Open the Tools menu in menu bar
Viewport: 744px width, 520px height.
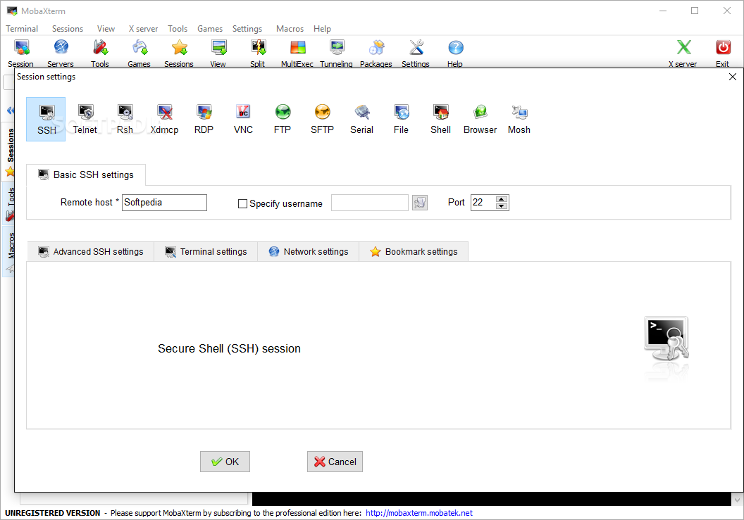click(178, 29)
